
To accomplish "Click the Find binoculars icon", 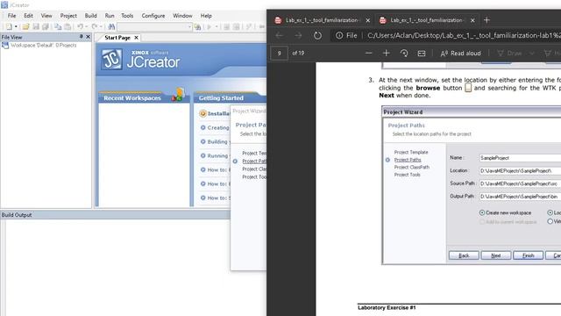I will (111, 27).
